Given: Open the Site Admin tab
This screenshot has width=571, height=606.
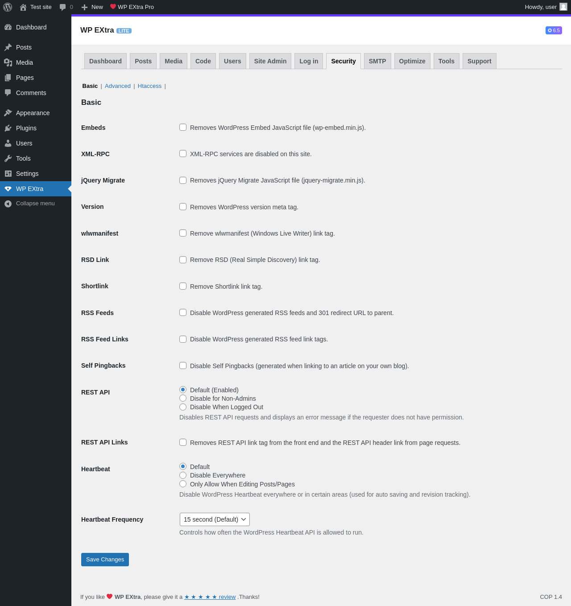Looking at the screenshot, I should tap(270, 61).
